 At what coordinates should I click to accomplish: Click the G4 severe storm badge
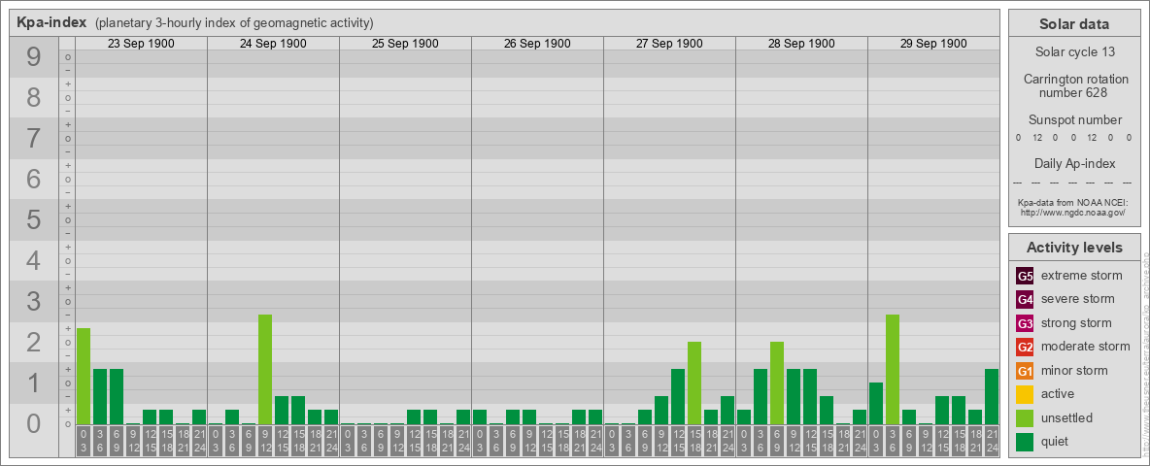pos(1025,300)
